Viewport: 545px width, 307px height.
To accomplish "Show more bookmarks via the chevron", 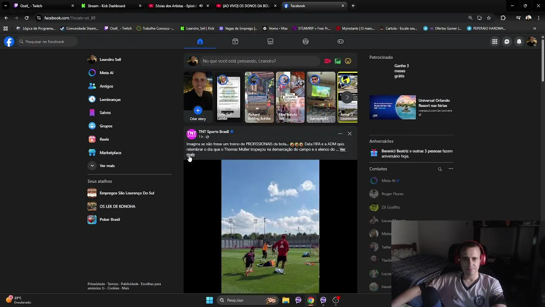I will pos(534,29).
